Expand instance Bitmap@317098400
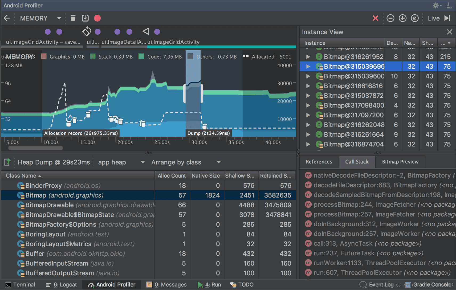 click(x=308, y=105)
